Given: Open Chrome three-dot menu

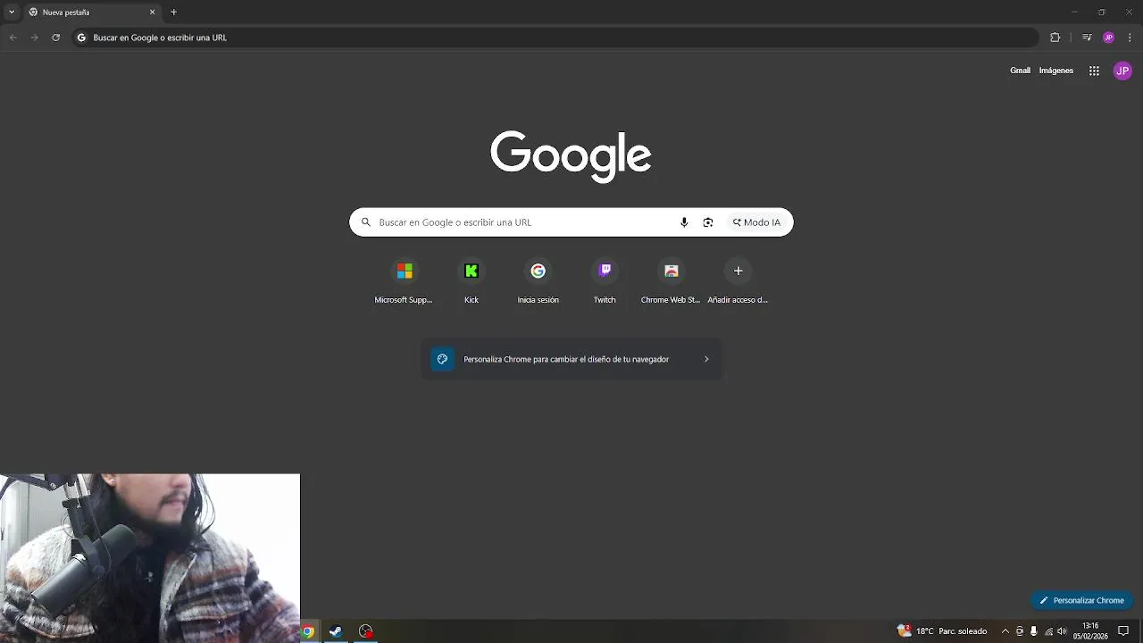Looking at the screenshot, I should tap(1130, 38).
